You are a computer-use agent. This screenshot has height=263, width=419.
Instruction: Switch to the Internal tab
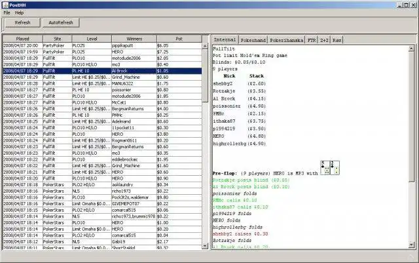pos(225,39)
